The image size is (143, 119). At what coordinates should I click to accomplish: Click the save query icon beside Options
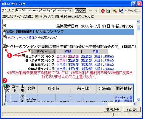click(121, 11)
